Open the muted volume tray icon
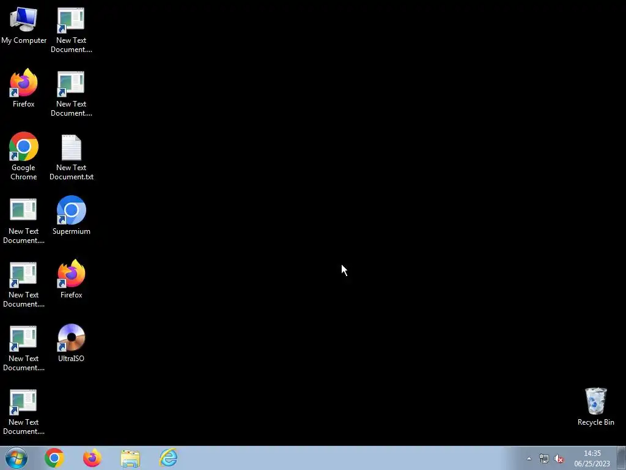 (559, 459)
